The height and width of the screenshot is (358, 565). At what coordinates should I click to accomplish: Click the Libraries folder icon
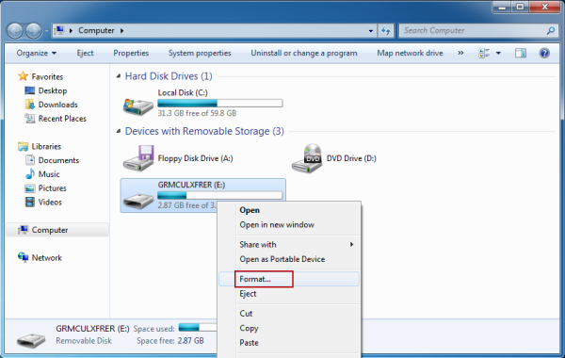23,146
